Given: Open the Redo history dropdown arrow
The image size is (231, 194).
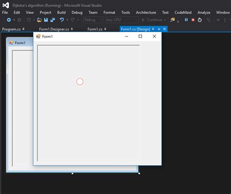Looking at the screenshot, I should 78,20.
